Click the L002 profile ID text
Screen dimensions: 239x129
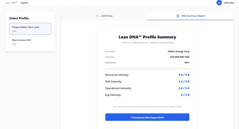(x=14, y=44)
